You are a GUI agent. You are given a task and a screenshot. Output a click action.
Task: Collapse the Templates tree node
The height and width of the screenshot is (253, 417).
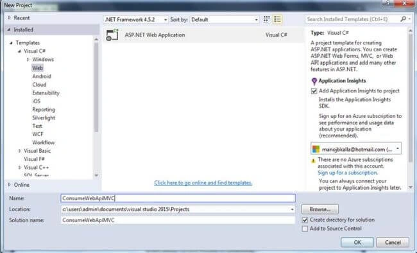[x=11, y=42]
